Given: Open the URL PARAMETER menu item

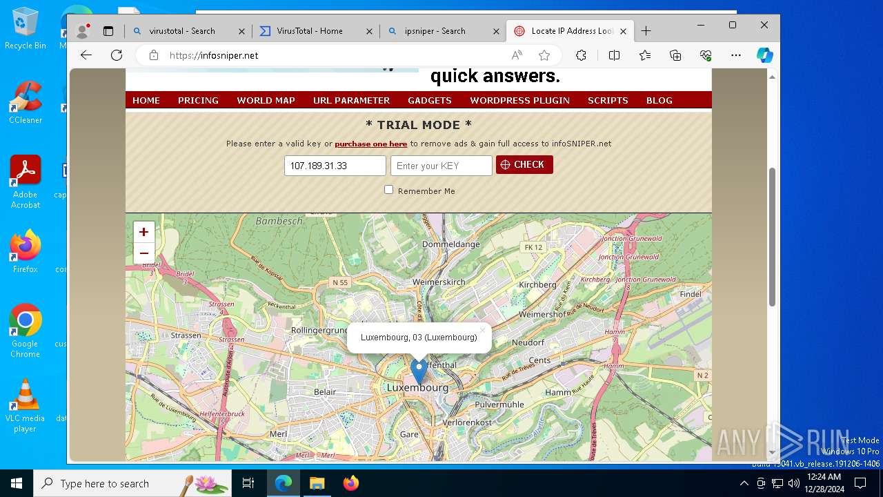Looking at the screenshot, I should 351,100.
